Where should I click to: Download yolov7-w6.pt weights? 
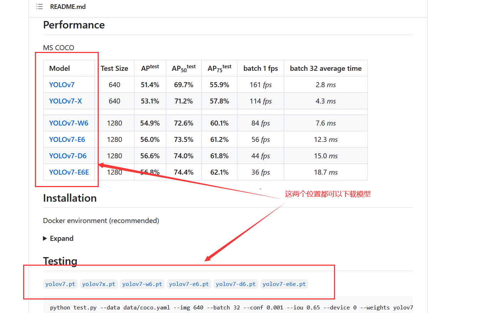point(142,284)
